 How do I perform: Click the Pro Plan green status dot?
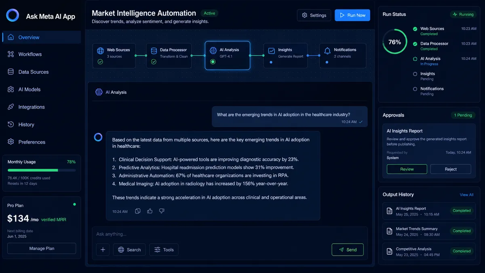coord(74,204)
